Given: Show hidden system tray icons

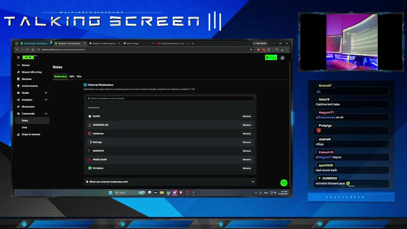Looking at the screenshot, I should click(256, 193).
